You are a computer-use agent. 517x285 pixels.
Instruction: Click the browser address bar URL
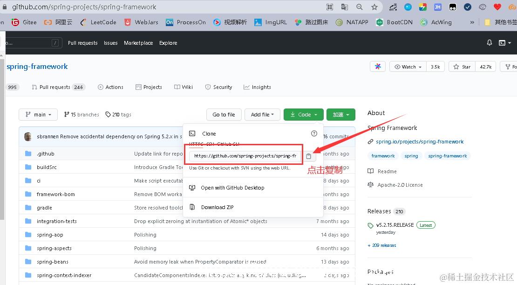(x=84, y=7)
